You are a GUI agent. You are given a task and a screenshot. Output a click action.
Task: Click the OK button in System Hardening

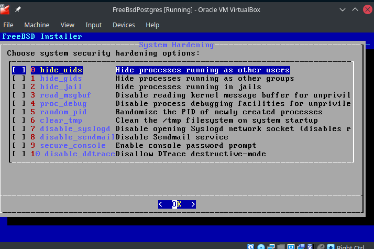pos(177,204)
